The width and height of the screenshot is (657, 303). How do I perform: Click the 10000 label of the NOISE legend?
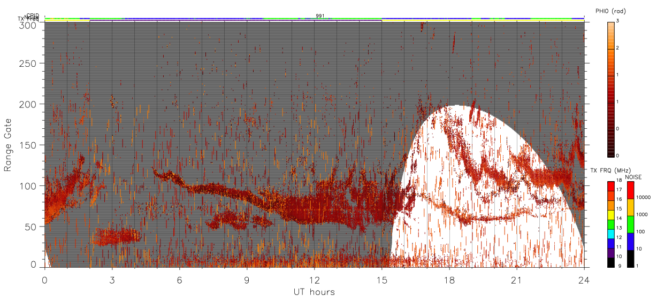point(643,197)
